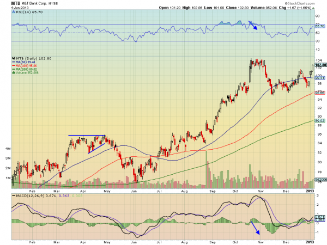Click Sep on the price chart date axis
327x245 pixels.
point(213,191)
